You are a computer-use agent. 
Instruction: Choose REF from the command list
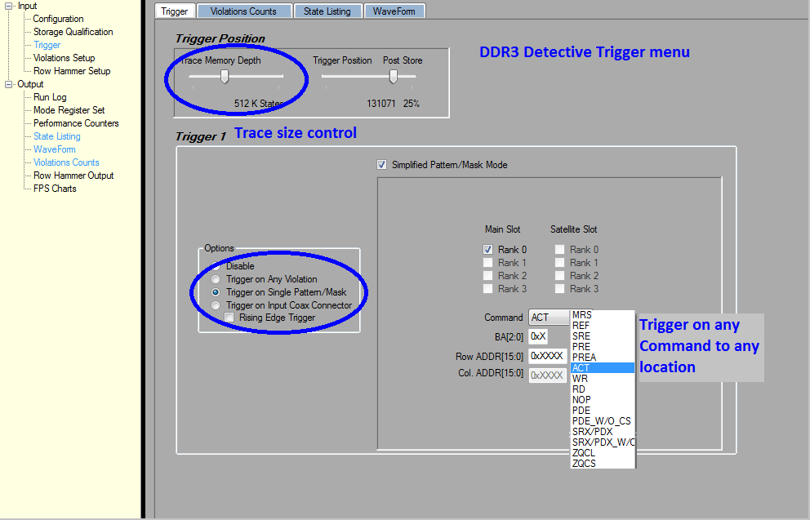coord(603,326)
